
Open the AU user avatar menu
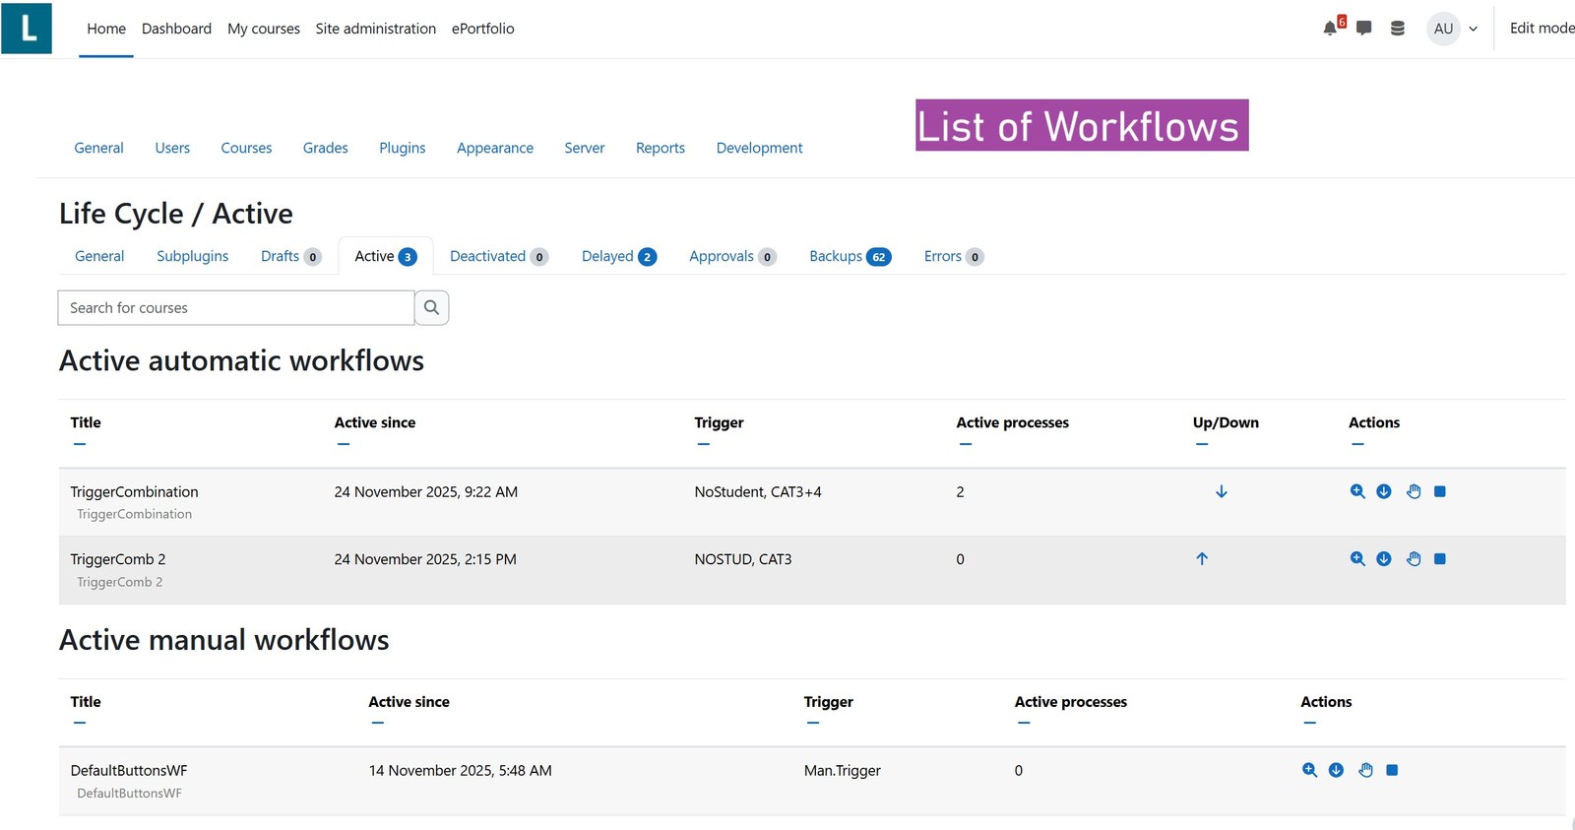(1443, 29)
